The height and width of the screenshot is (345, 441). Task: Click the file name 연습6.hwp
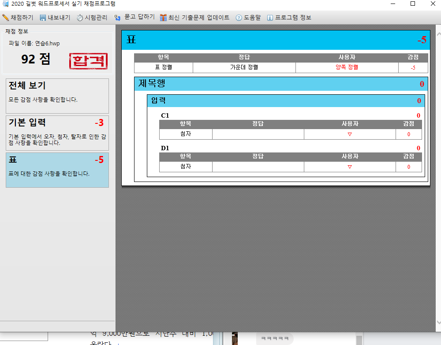click(x=47, y=44)
